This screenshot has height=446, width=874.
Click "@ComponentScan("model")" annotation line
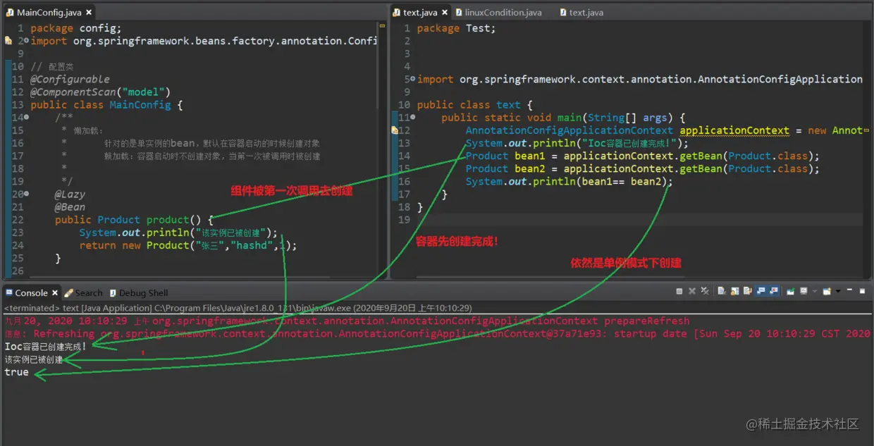point(100,92)
